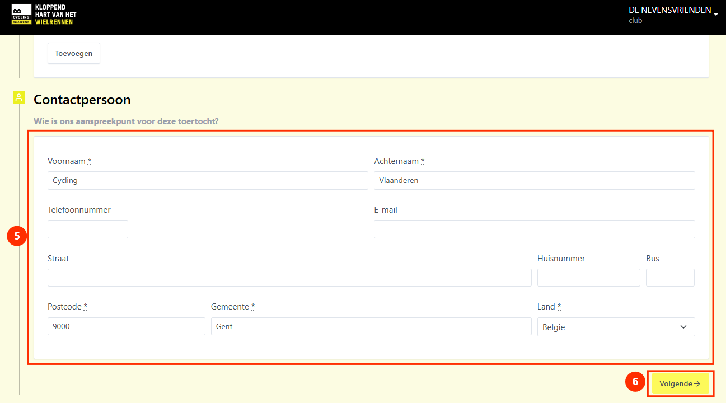The height and width of the screenshot is (403, 726).
Task: Click the Volgende button
Action: pyautogui.click(x=680, y=384)
